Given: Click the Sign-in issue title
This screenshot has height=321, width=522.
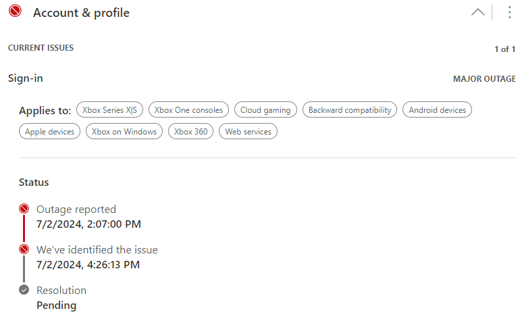Looking at the screenshot, I should tap(26, 78).
